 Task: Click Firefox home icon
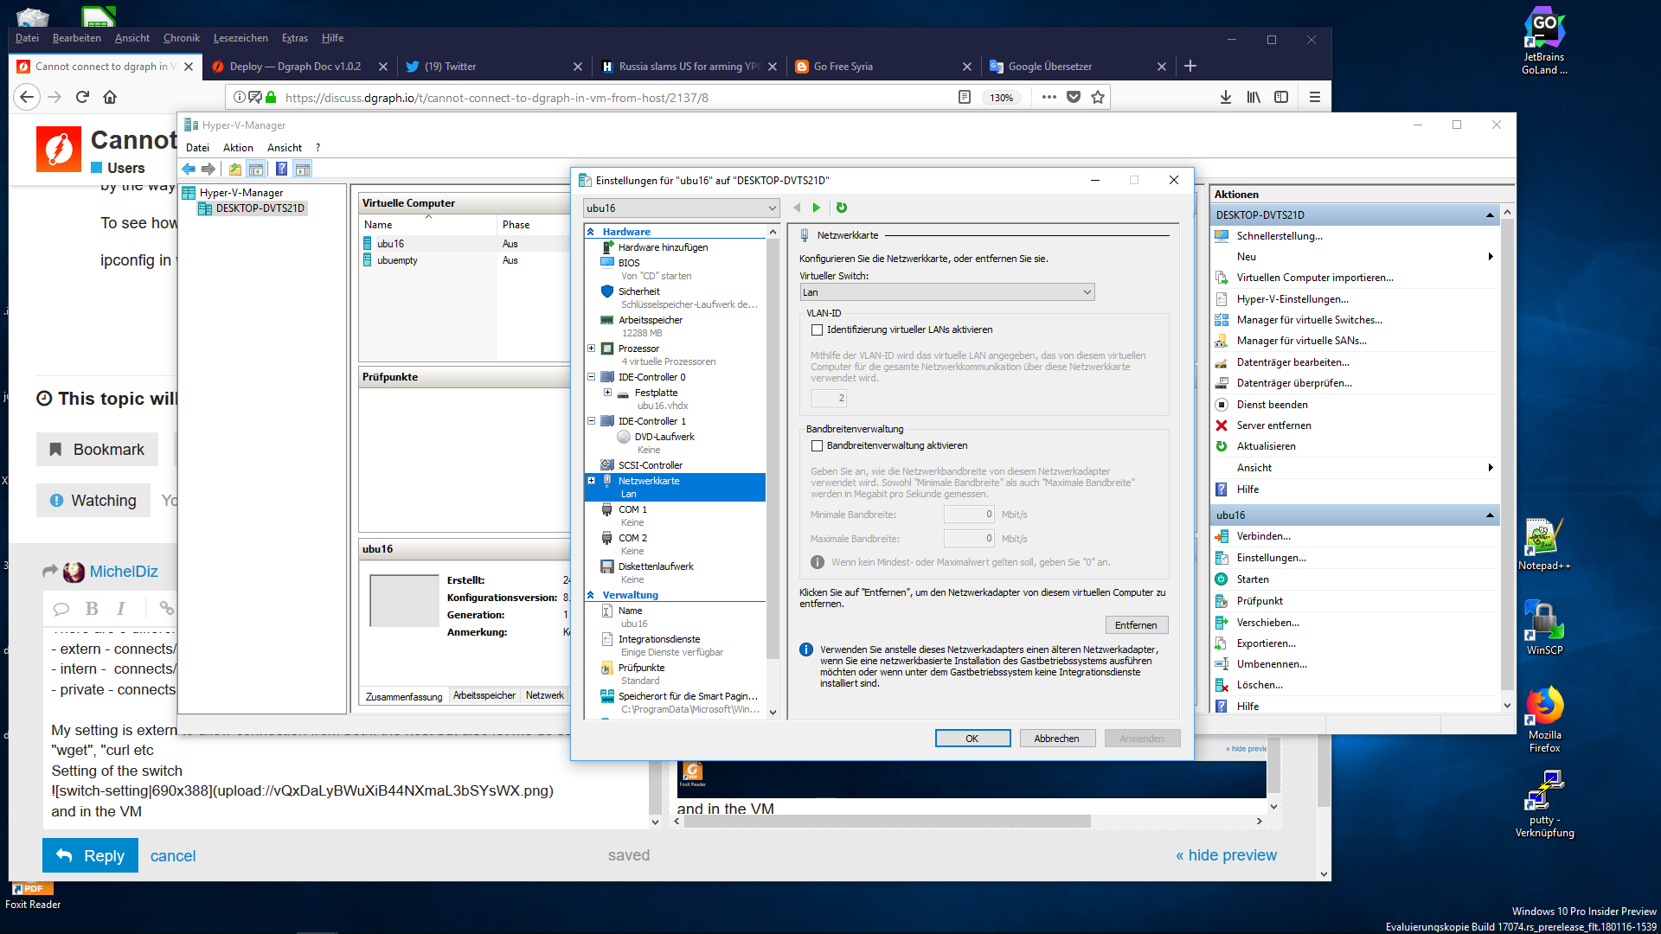click(x=110, y=97)
